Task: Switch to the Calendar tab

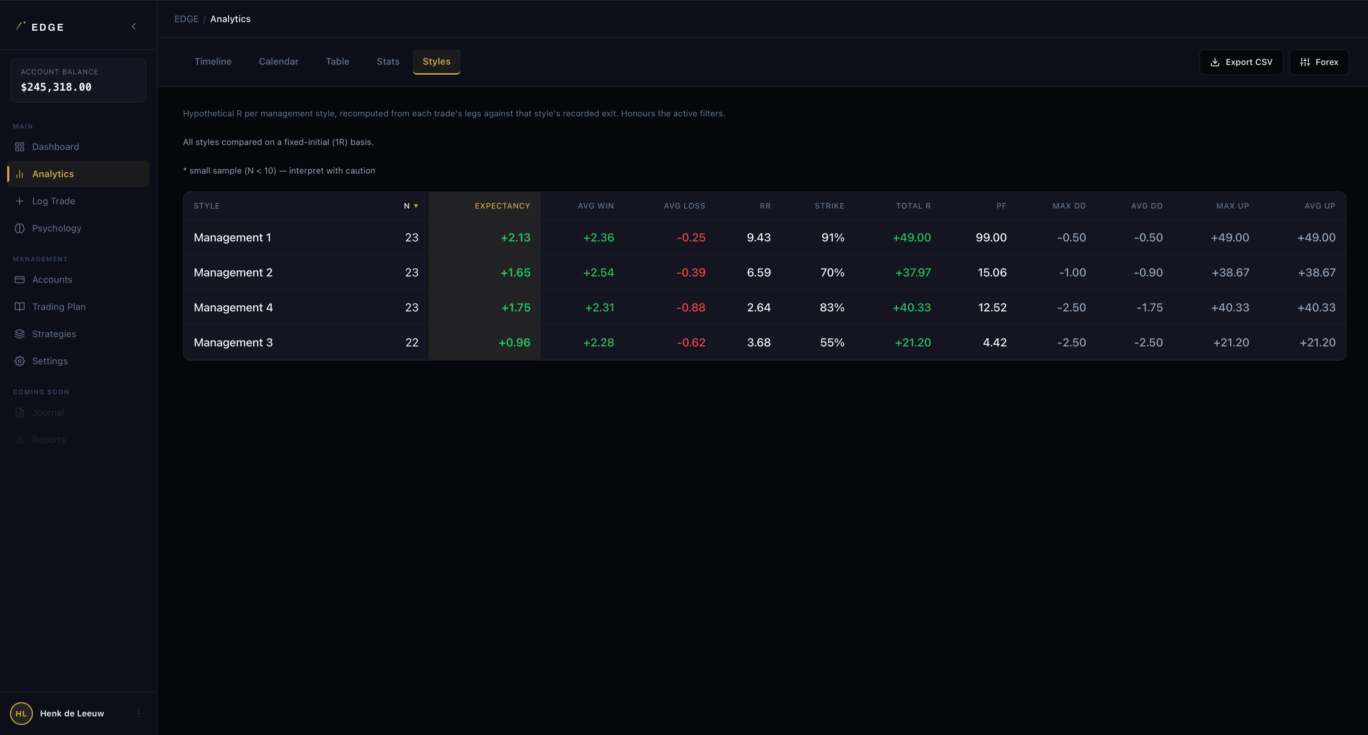Action: [279, 61]
